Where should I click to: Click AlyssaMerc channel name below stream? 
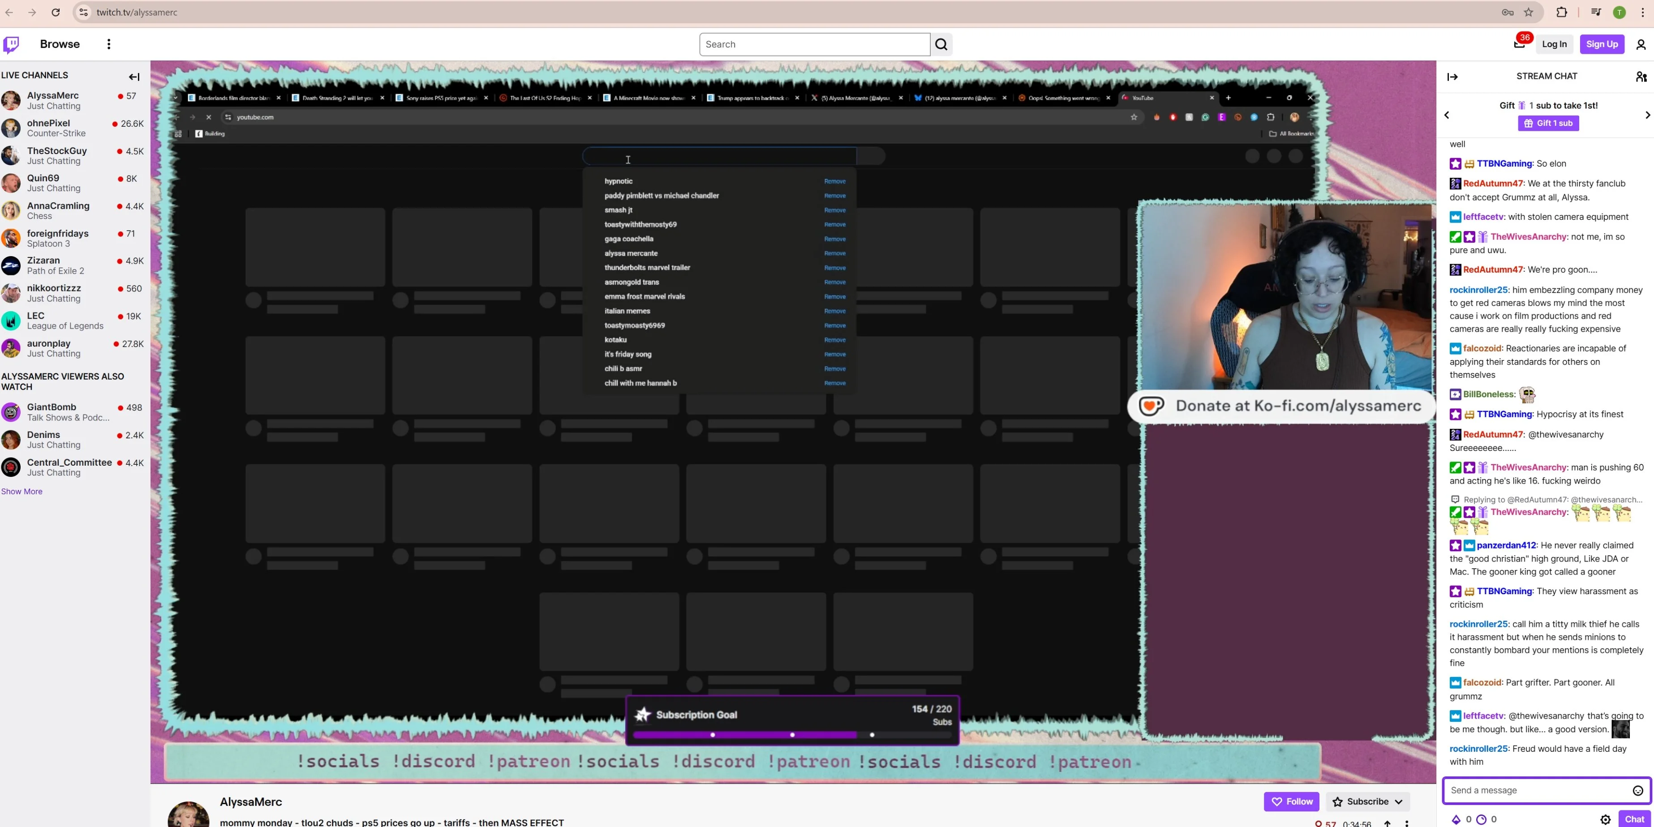pos(251,802)
